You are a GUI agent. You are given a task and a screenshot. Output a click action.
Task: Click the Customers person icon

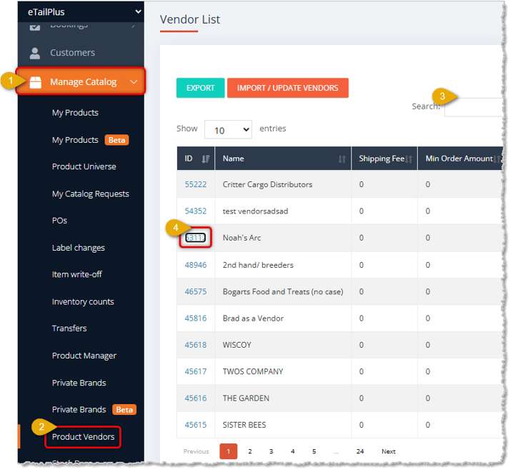click(x=35, y=53)
